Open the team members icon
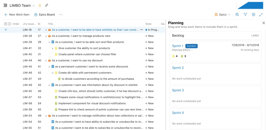Viewport: 266px width, 130px height. (x=46, y=5)
